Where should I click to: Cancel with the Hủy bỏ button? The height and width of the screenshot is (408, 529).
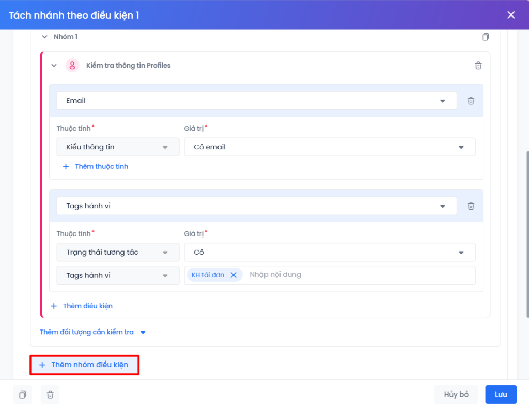click(x=456, y=394)
